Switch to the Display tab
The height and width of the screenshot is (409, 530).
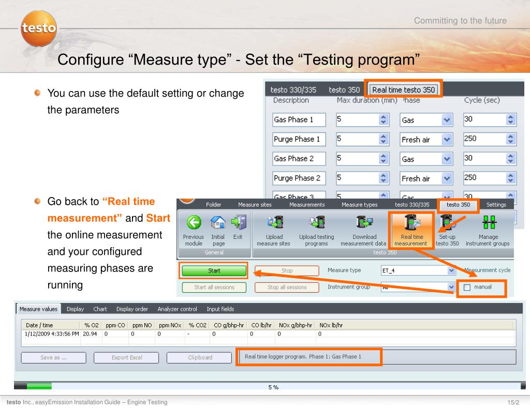click(x=75, y=309)
